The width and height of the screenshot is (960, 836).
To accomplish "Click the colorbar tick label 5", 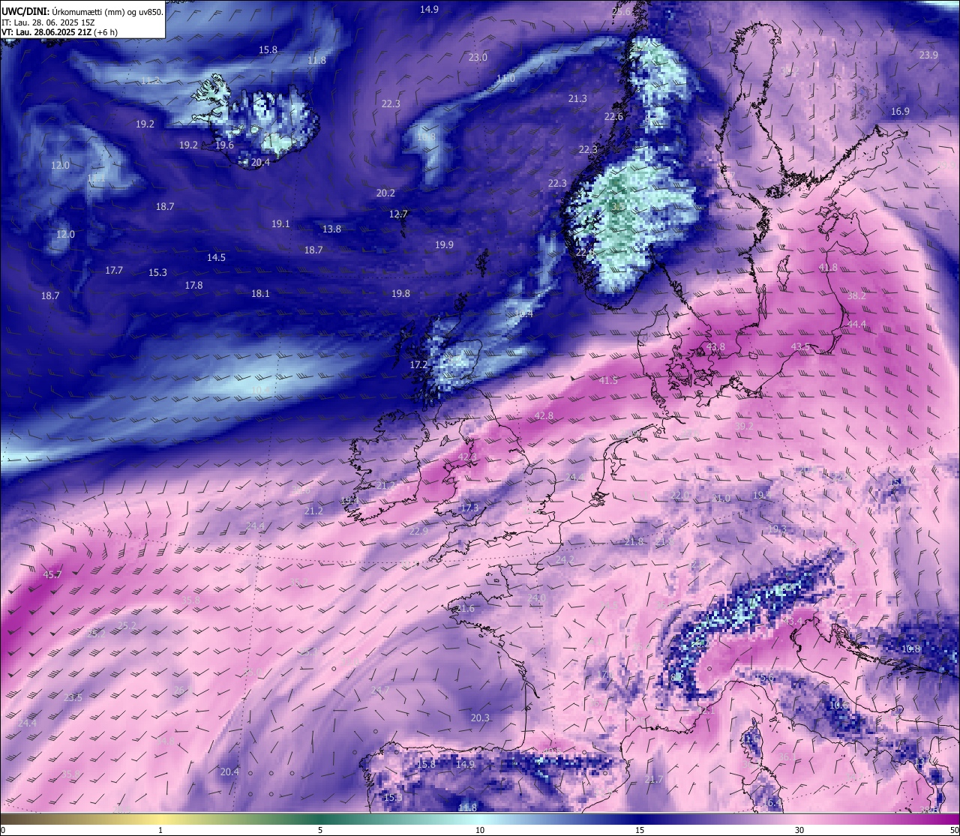I will click(320, 830).
